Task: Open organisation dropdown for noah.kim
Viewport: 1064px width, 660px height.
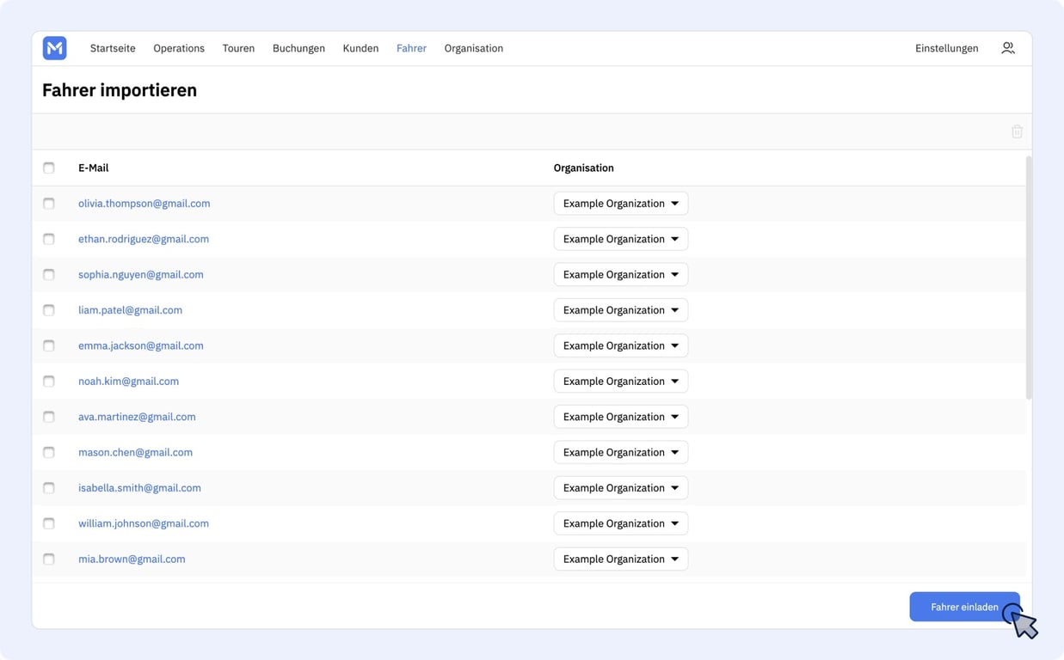Action: pos(620,381)
